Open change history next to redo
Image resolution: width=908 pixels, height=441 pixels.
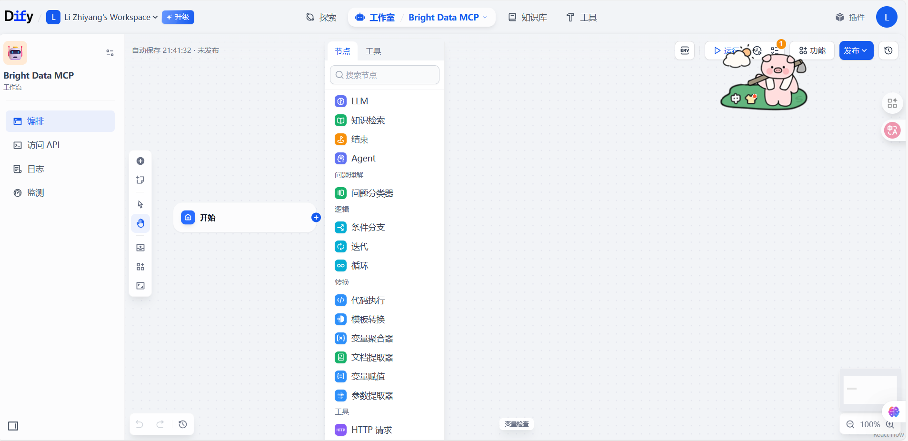click(x=183, y=424)
